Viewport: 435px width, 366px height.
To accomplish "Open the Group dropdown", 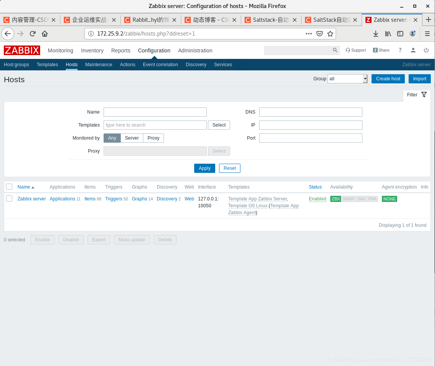I will [x=347, y=79].
